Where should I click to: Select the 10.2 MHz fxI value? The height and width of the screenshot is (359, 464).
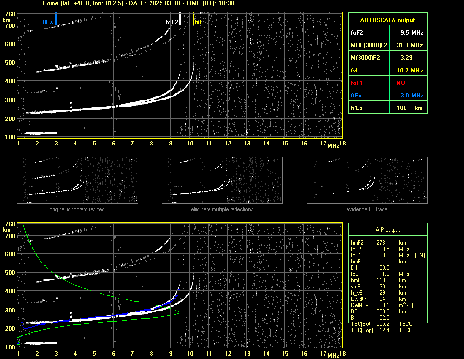tap(409, 71)
